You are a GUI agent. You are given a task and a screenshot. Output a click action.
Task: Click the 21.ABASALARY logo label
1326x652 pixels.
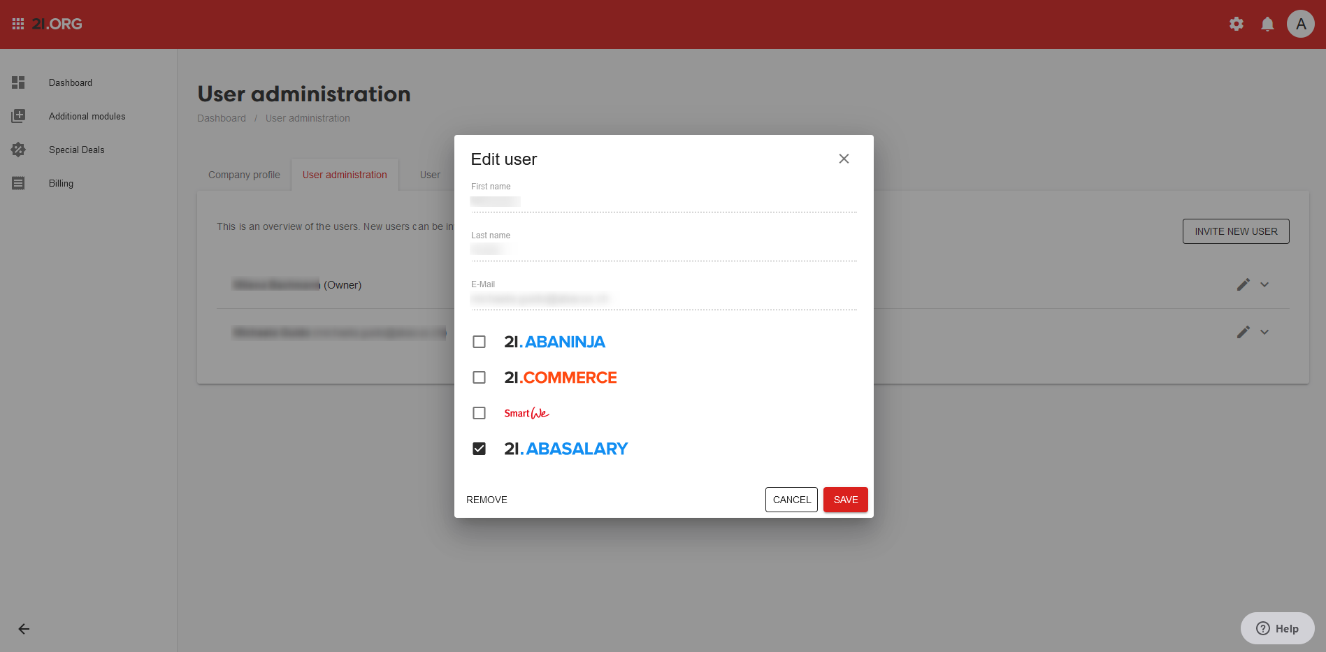pos(566,449)
